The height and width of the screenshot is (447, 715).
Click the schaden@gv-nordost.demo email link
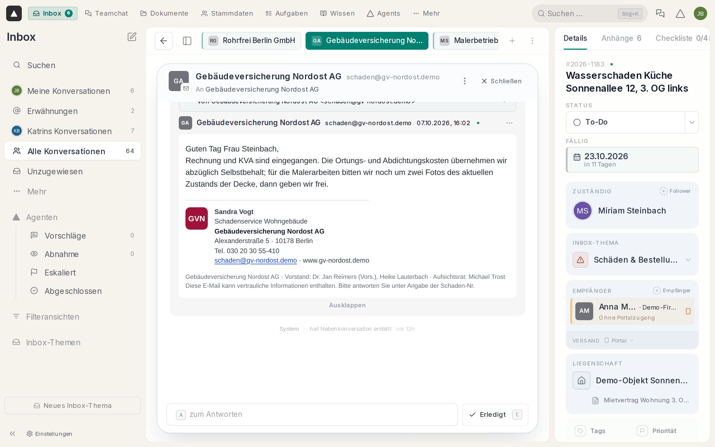click(256, 260)
